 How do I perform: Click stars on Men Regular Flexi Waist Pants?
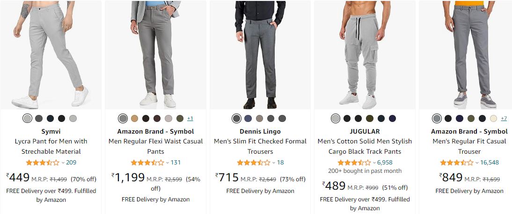[147, 163]
